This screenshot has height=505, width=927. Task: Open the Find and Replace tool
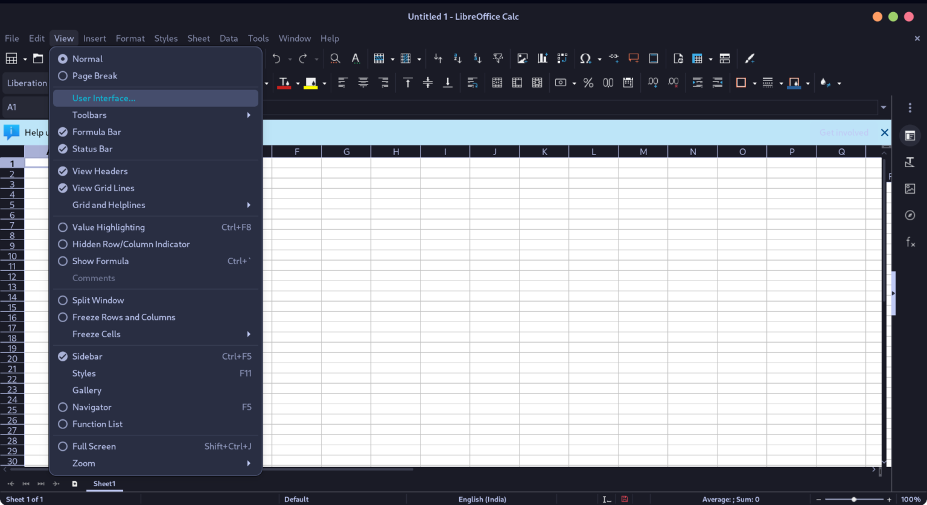[x=334, y=58]
